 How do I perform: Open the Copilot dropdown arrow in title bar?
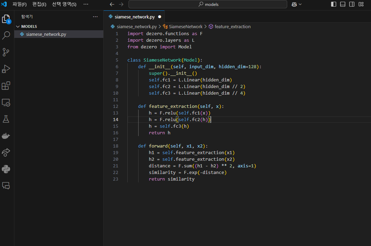pyautogui.click(x=300, y=4)
